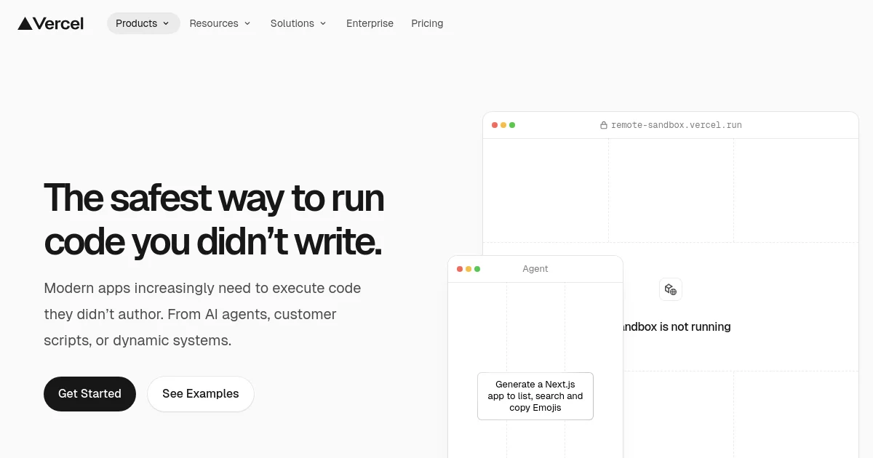Click the Get Started button
The height and width of the screenshot is (458, 873).
click(x=89, y=394)
